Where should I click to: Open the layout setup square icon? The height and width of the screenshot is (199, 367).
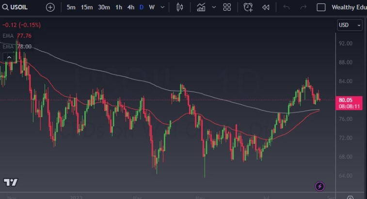coord(321,7)
